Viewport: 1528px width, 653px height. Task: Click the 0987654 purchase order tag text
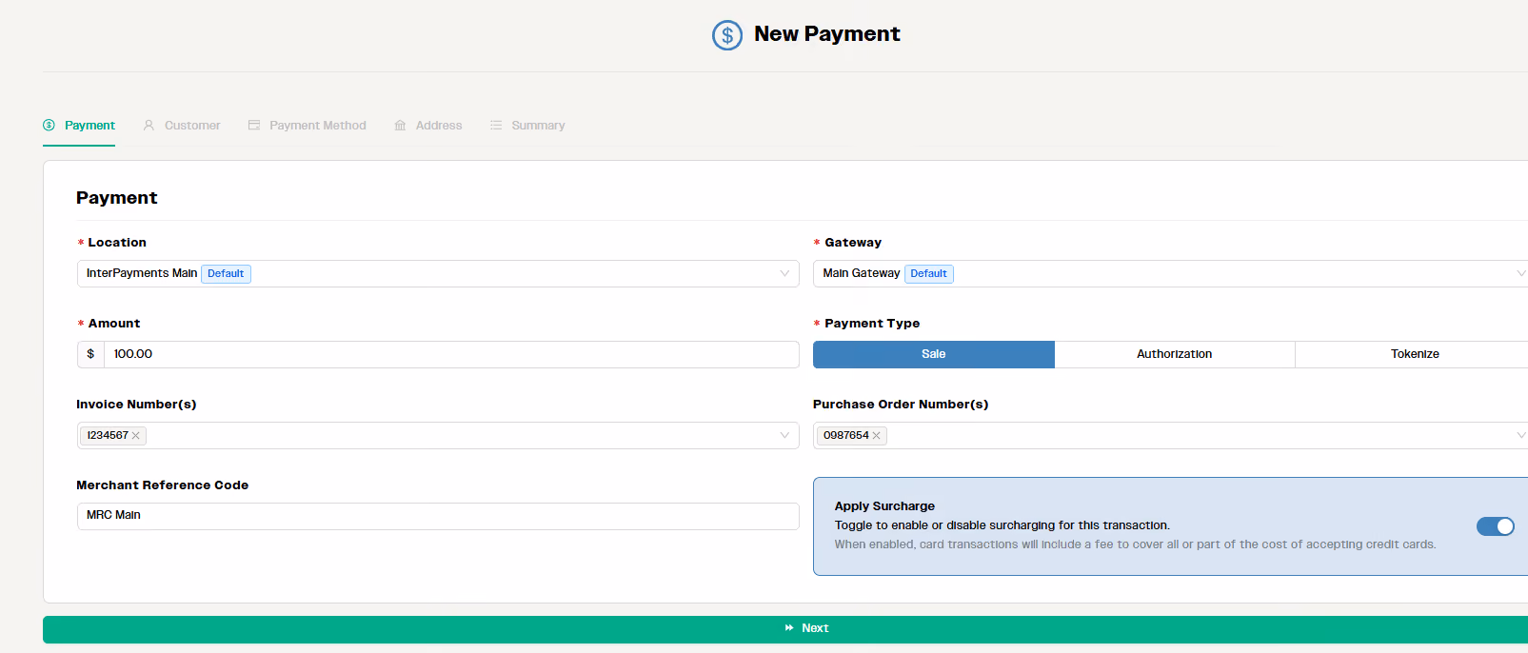pyautogui.click(x=846, y=435)
